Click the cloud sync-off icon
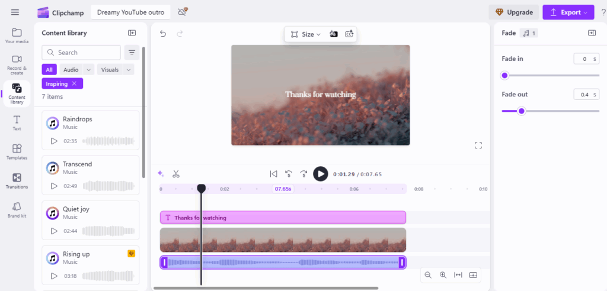Screen dimensions: 607x291 tap(183, 12)
